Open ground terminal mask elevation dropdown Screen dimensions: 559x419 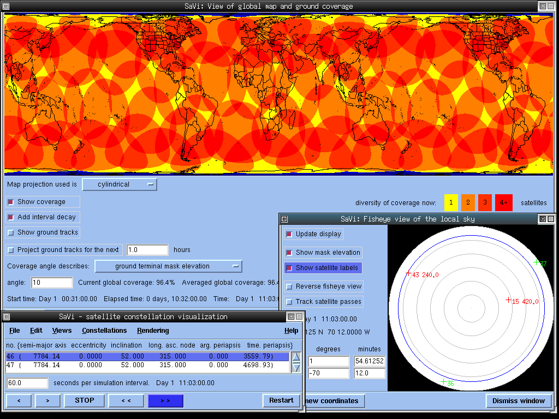pos(168,266)
